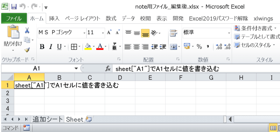Undo the last action
This screenshot has width=280, height=132.
(x=22, y=7)
